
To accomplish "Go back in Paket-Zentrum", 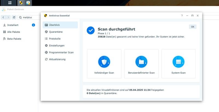I will click(x=3, y=18).
